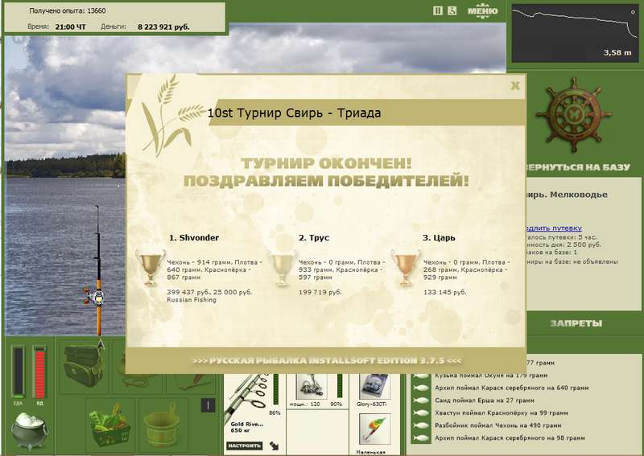Click second-place name 2. Трус
The width and height of the screenshot is (644, 456).
(x=314, y=237)
